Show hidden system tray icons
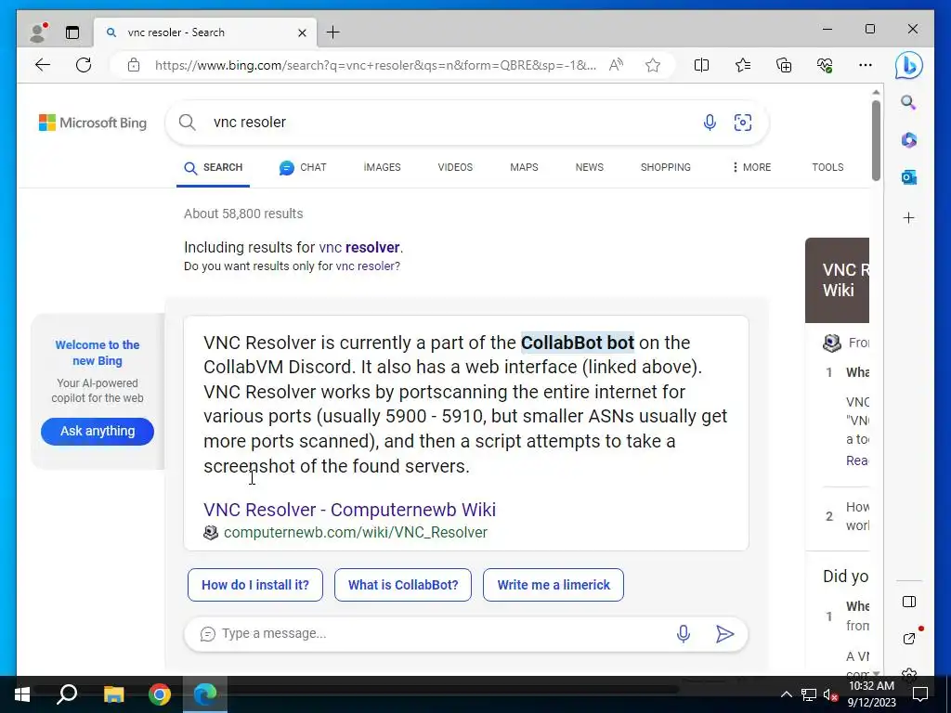Image resolution: width=951 pixels, height=713 pixels. tap(786, 694)
